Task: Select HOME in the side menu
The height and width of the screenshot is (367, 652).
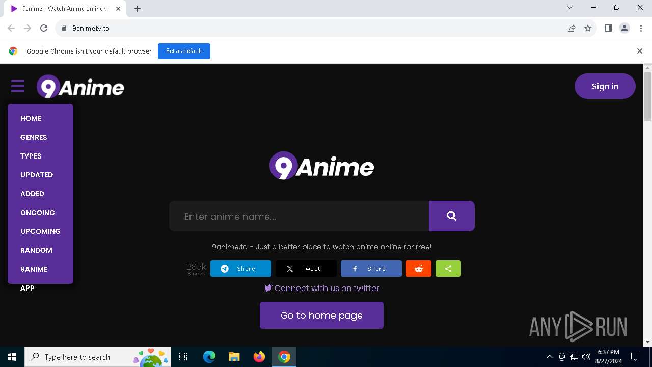Action: click(x=31, y=118)
